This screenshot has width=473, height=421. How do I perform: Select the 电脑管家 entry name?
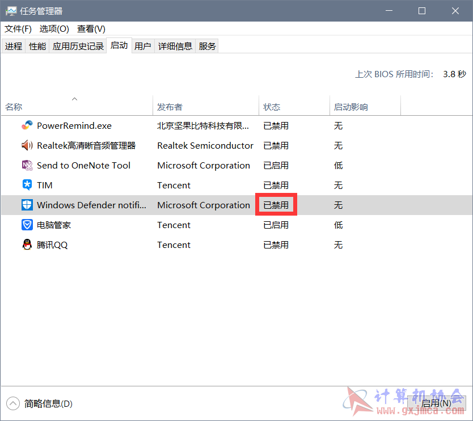click(x=54, y=225)
